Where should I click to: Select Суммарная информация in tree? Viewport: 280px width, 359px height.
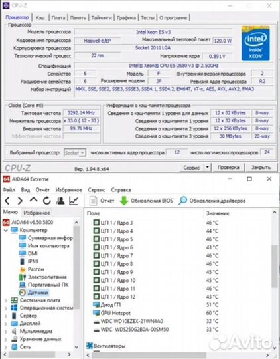[46, 238]
